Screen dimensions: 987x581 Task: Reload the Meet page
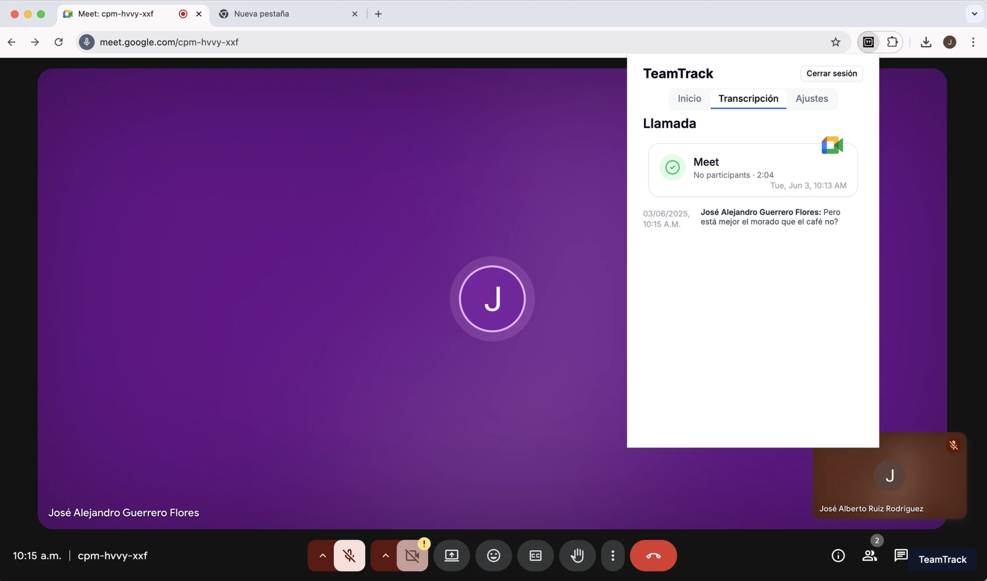tap(58, 42)
